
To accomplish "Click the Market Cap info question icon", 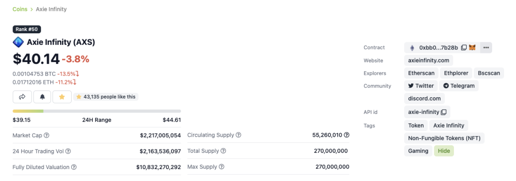I will pyautogui.click(x=47, y=135).
